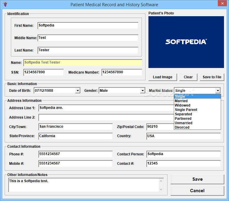Image resolution: width=229 pixels, height=201 pixels.
Task: Select Unmarried in the marital status list
Action: pyautogui.click(x=197, y=123)
